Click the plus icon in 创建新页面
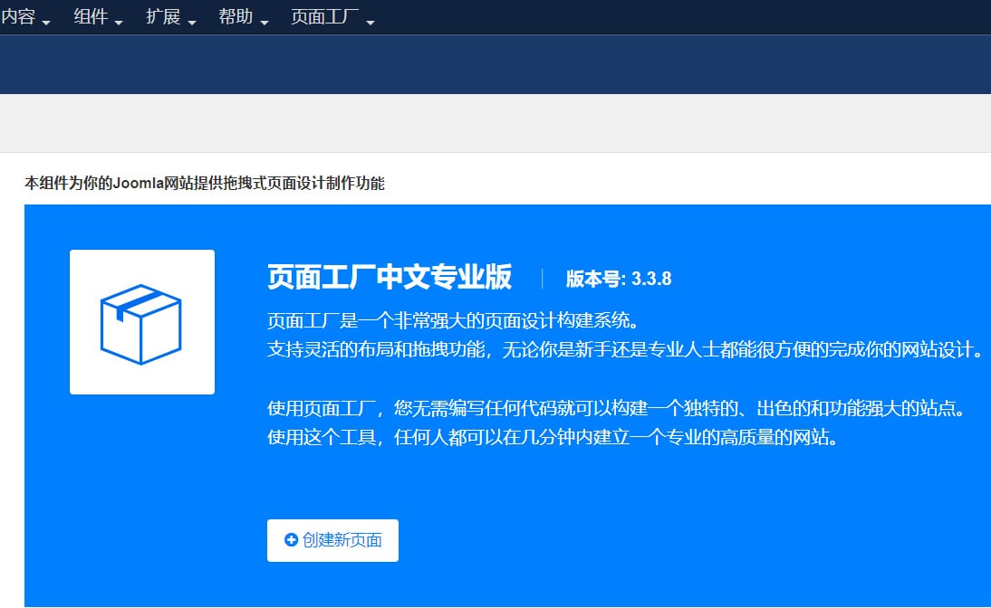This screenshot has height=608, width=991. coord(291,540)
